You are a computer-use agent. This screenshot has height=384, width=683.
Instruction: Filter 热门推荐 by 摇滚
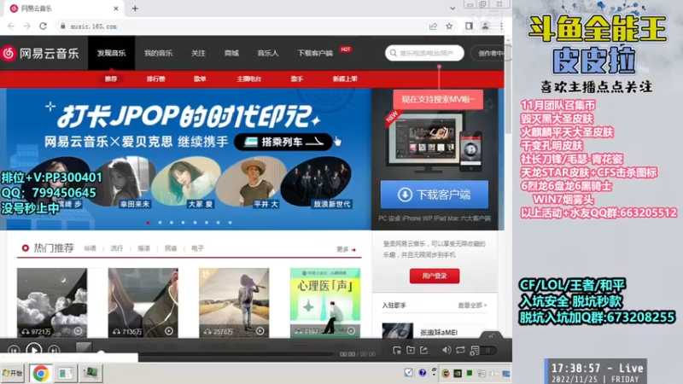click(x=143, y=248)
